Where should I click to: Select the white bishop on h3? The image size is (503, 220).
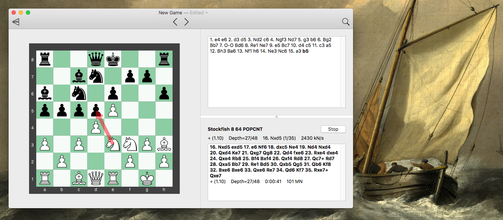tap(164, 144)
